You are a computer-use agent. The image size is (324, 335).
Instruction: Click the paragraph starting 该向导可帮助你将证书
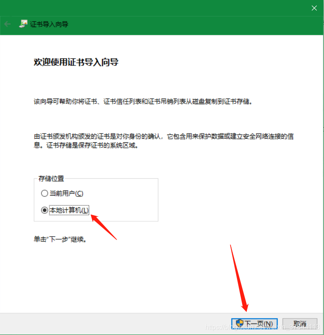click(143, 101)
